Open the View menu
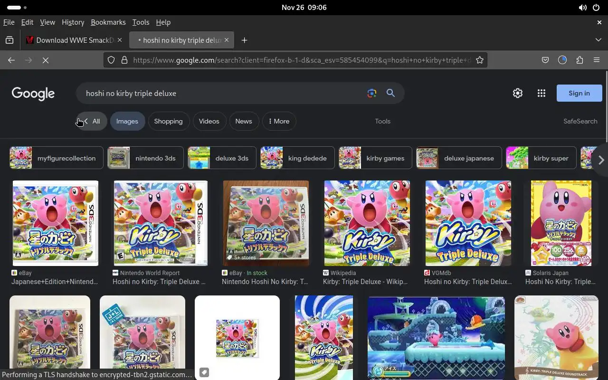Screen dimensions: 608x380 point(47,22)
